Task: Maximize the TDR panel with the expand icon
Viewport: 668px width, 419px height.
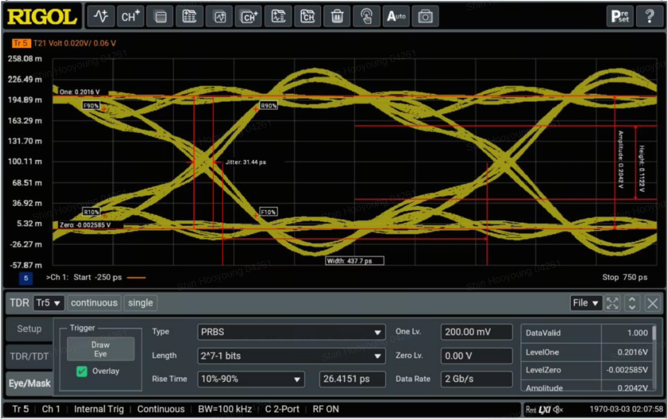Action: [612, 303]
